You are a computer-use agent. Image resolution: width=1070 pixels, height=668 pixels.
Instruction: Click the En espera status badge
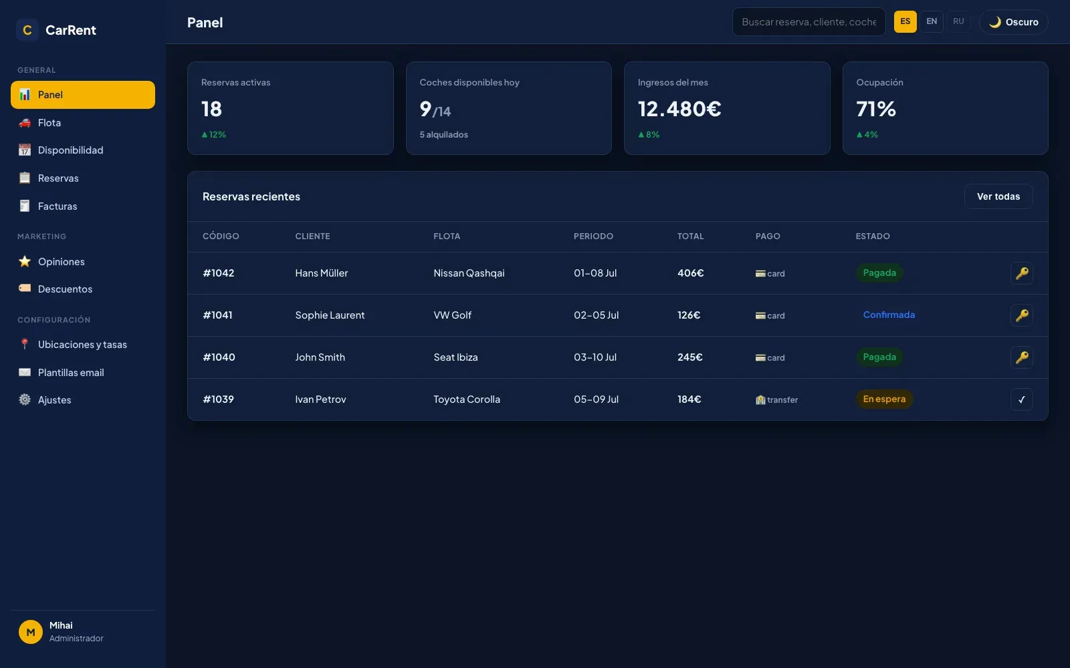(884, 399)
